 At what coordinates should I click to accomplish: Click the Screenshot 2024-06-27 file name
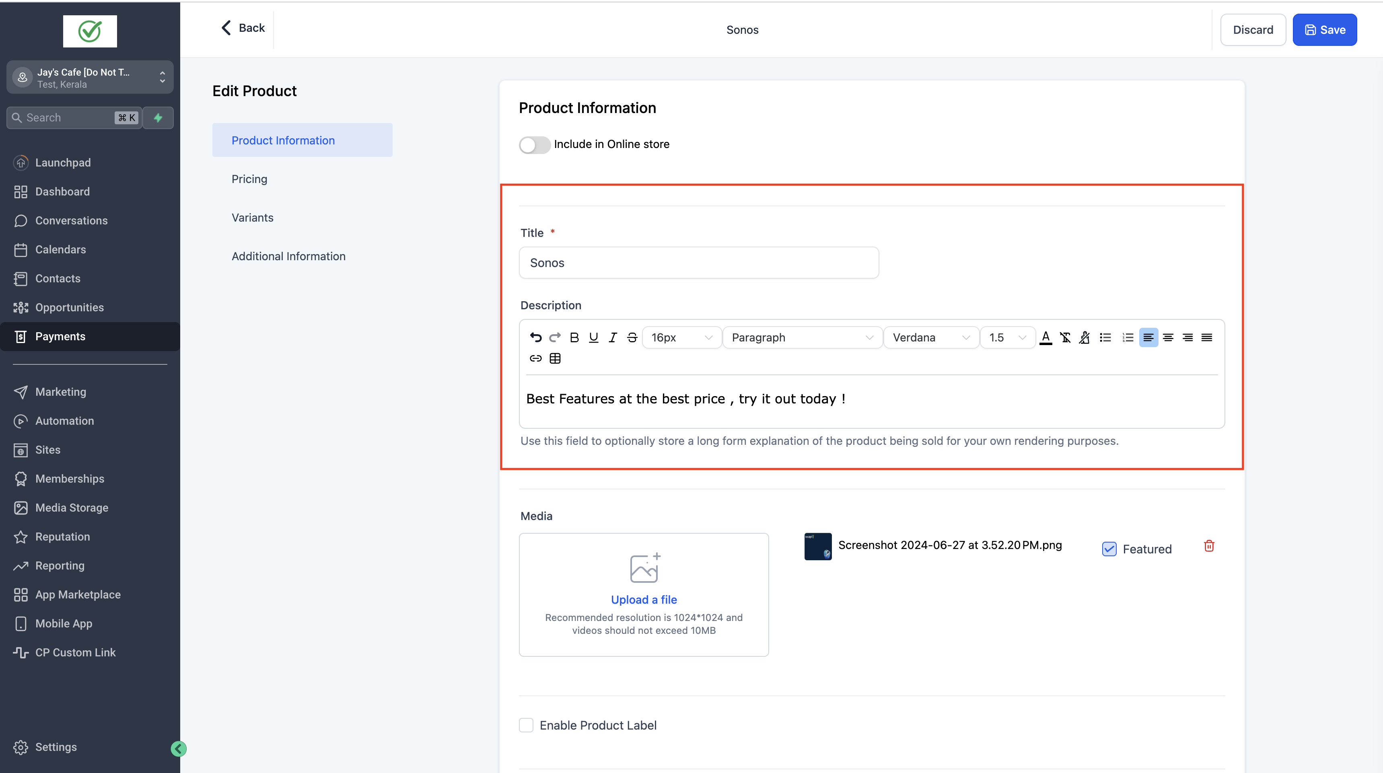click(950, 545)
